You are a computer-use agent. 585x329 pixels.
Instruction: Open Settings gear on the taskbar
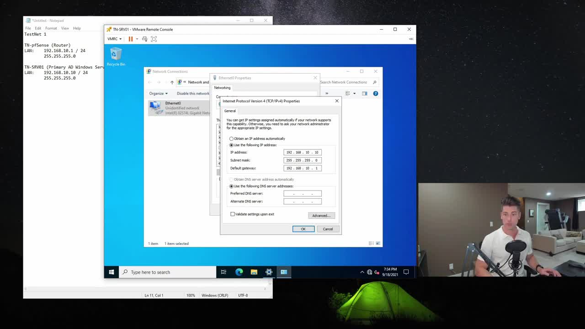[x=269, y=272]
